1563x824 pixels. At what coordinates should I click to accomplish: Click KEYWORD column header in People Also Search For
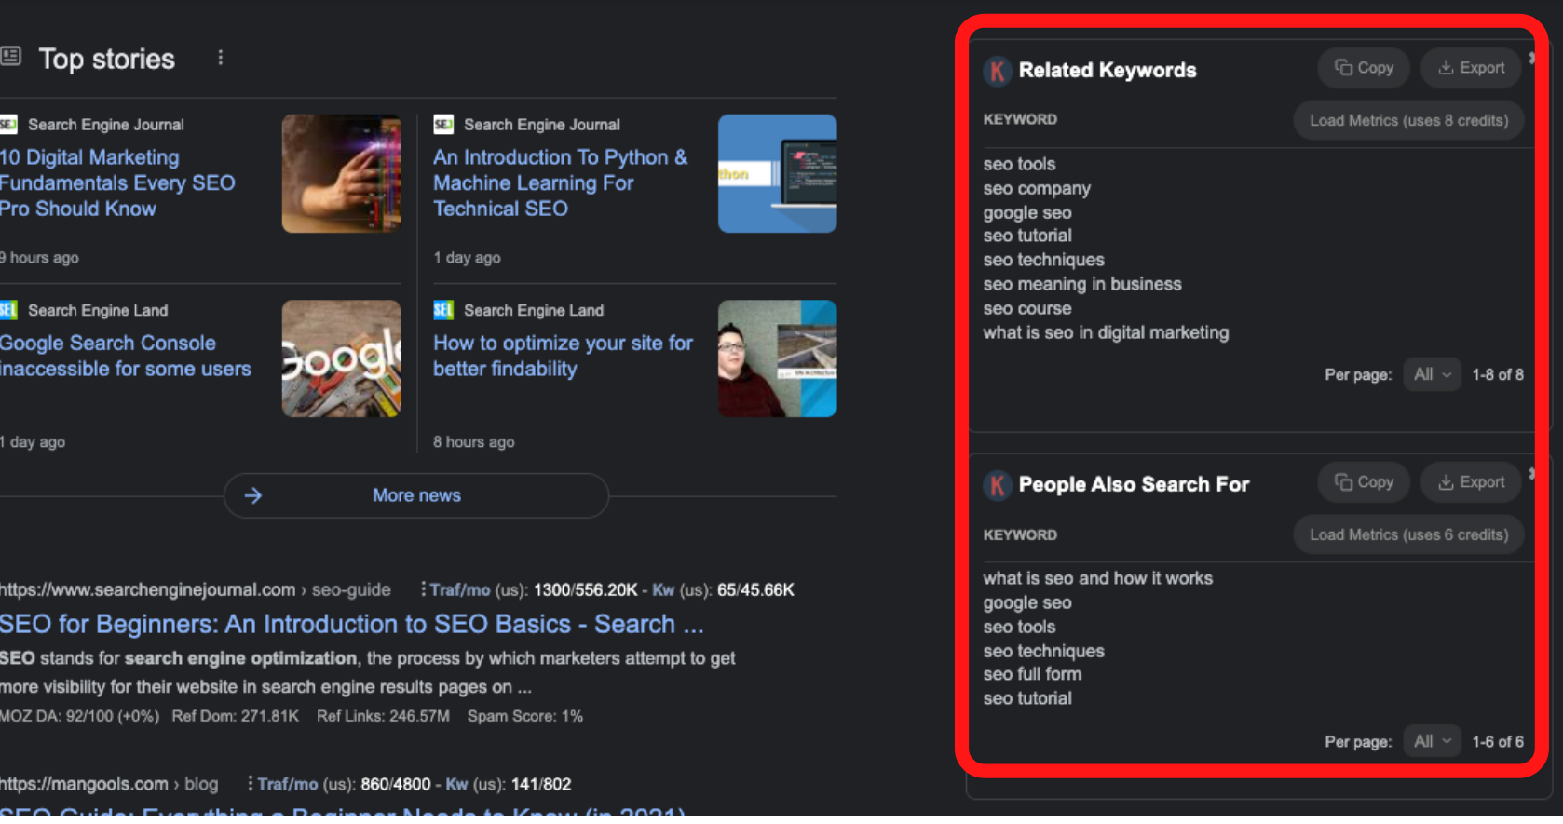(x=1020, y=535)
